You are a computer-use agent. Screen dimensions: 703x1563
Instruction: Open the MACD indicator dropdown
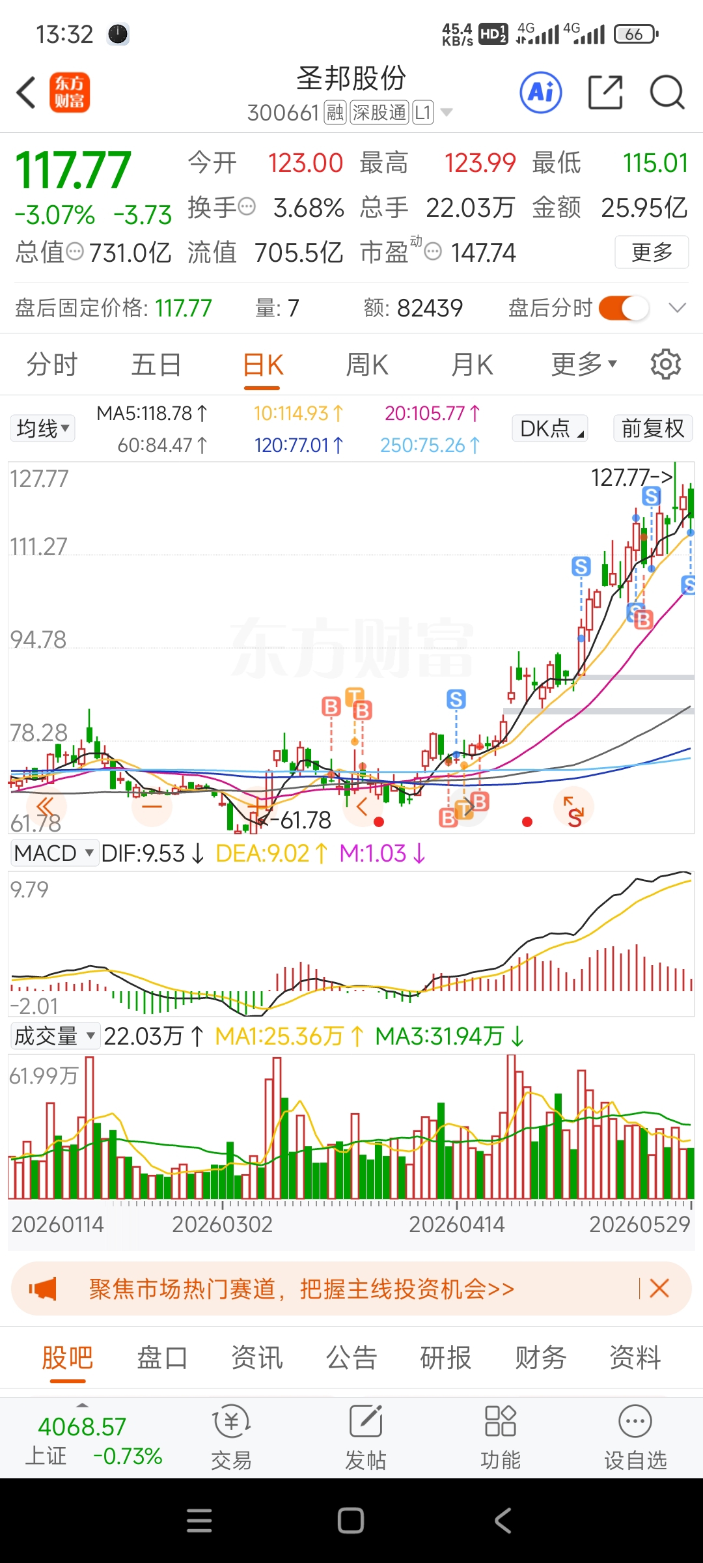click(55, 852)
